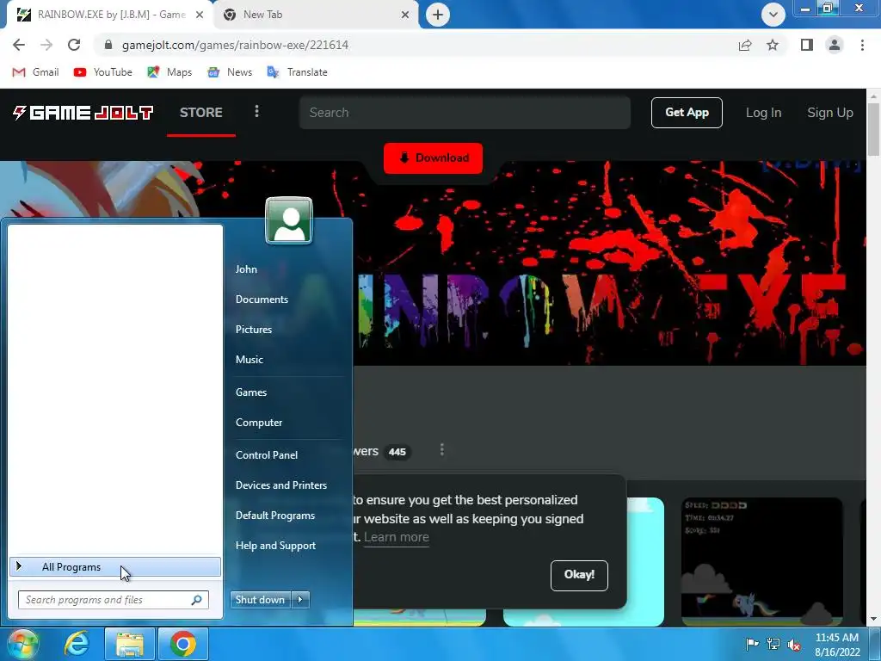The width and height of the screenshot is (881, 661).
Task: Close the RAINBOW.EXE tab
Action: tap(200, 15)
